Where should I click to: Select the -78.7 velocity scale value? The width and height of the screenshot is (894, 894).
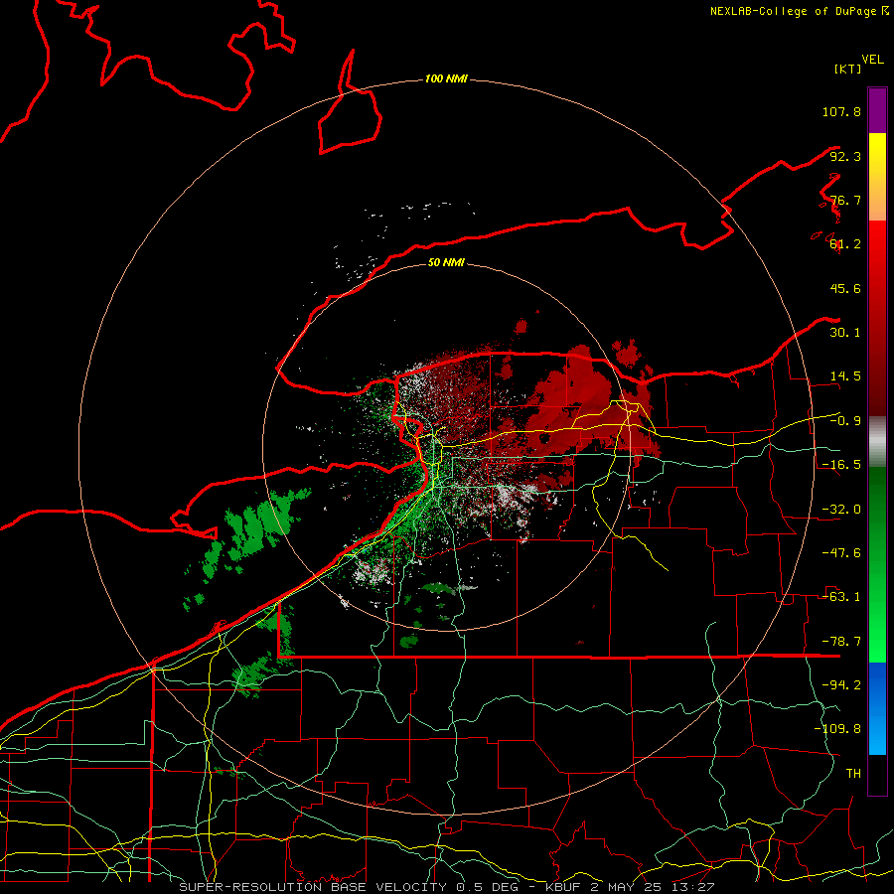point(841,642)
